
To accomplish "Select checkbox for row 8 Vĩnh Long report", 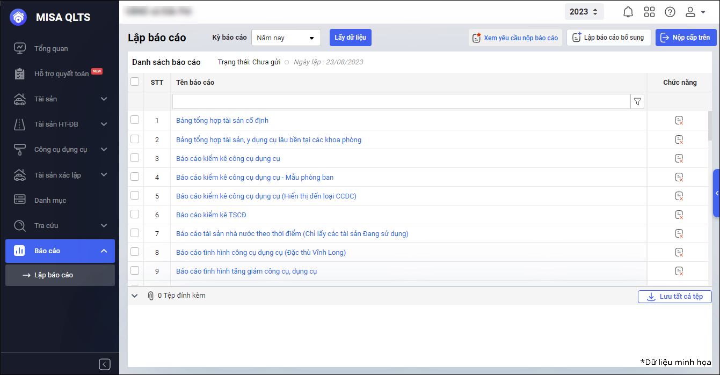I will tap(135, 252).
